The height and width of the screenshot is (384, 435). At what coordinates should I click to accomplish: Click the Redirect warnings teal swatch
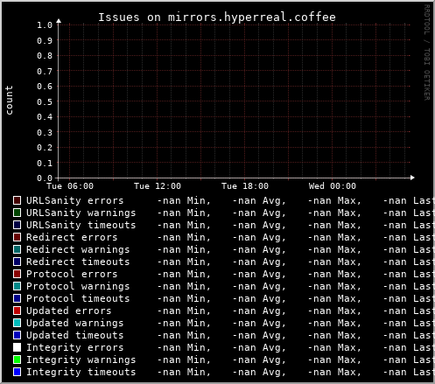pyautogui.click(x=17, y=249)
